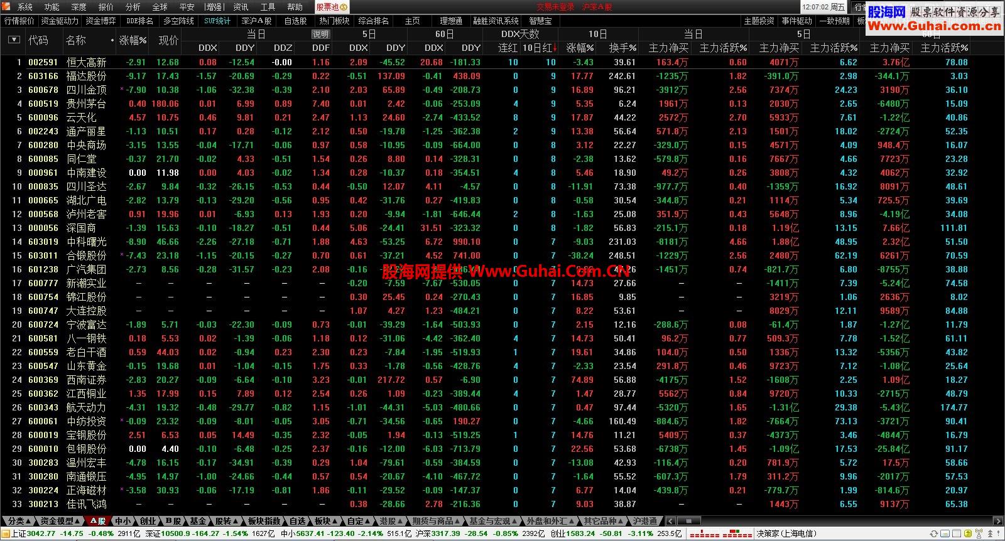Viewport: 1005px width, 541px height.
Task: Go to the 主页 tab
Action: click(x=413, y=21)
